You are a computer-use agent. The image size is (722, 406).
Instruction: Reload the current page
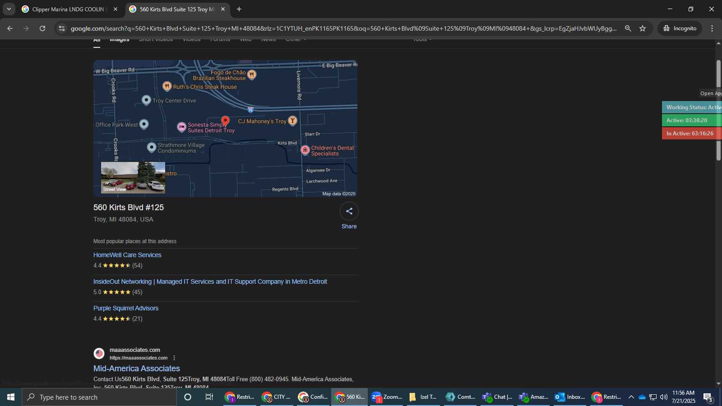[42, 28]
